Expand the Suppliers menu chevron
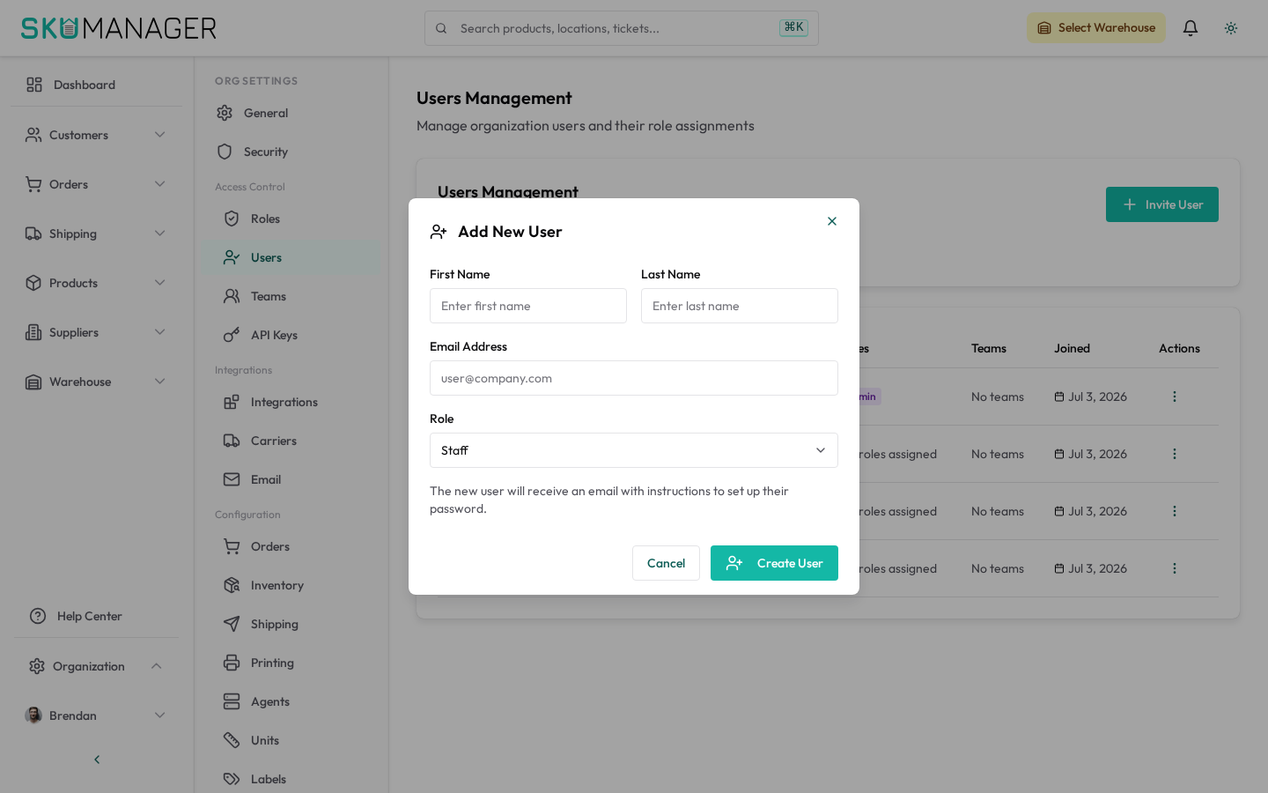This screenshot has height=793, width=1268. [160, 332]
